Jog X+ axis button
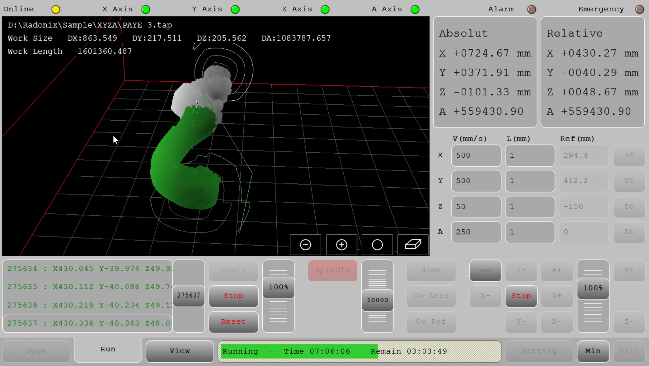Viewport: 649px width, 366px height. click(x=557, y=296)
